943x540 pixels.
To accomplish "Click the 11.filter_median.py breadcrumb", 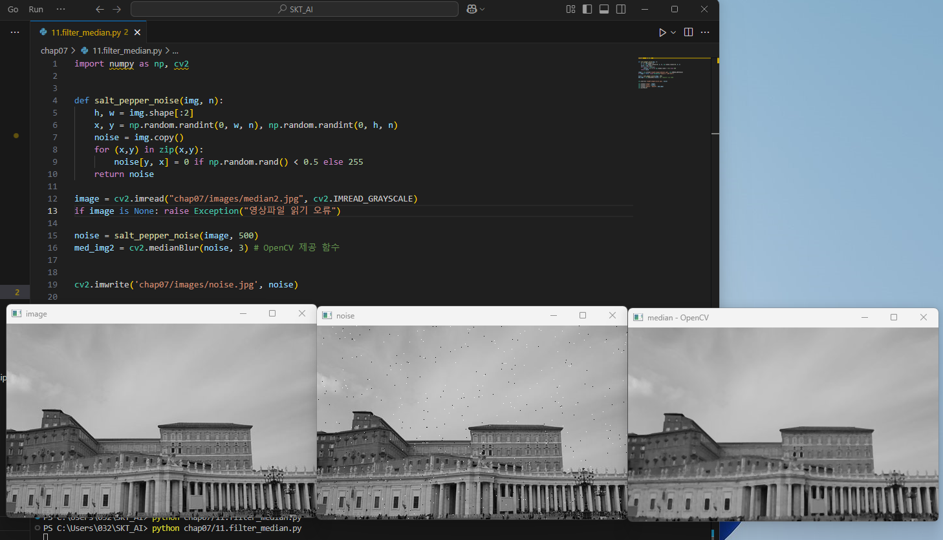I will (127, 50).
